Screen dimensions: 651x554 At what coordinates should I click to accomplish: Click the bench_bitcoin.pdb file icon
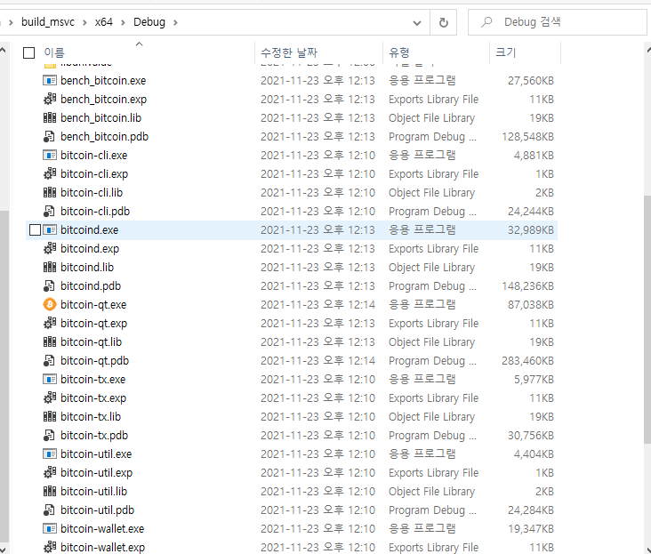pos(50,136)
